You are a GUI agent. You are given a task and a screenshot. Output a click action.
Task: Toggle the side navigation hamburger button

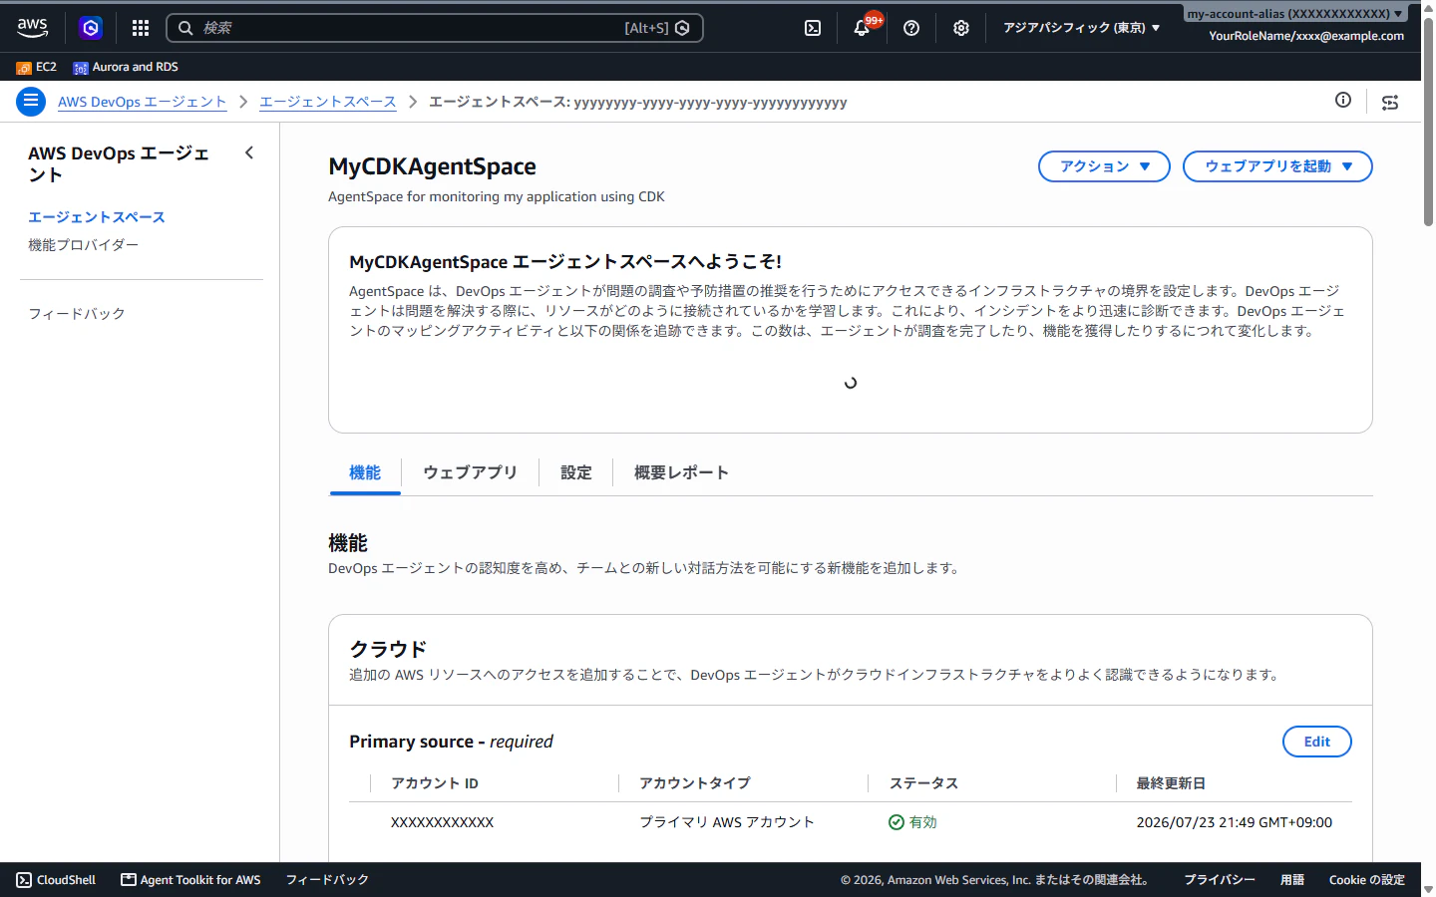31,102
